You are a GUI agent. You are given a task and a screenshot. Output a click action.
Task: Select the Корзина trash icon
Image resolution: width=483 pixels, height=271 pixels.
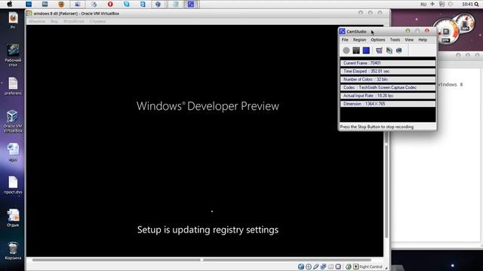tap(13, 251)
